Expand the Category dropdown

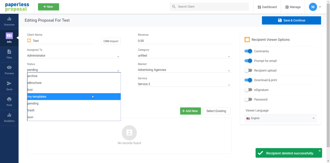(184, 56)
